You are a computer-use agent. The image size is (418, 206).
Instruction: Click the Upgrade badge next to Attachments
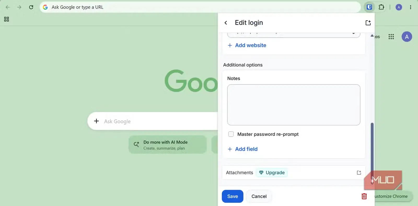(272, 172)
